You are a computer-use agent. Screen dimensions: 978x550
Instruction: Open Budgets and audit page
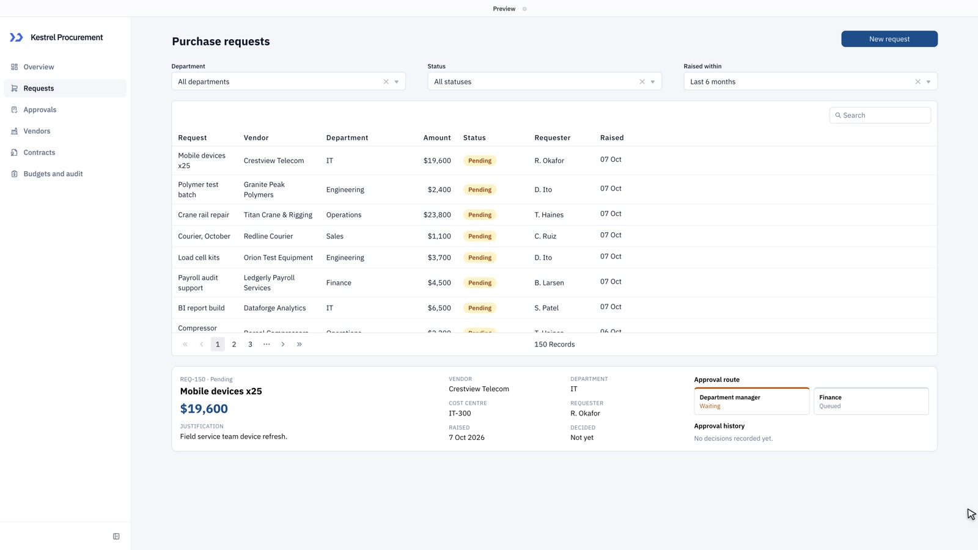pyautogui.click(x=65, y=174)
